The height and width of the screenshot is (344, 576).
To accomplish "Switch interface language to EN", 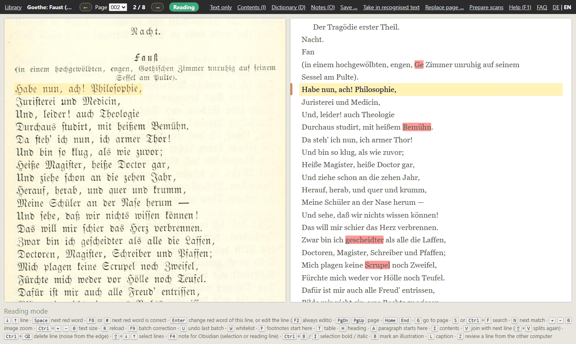I will [x=568, y=7].
